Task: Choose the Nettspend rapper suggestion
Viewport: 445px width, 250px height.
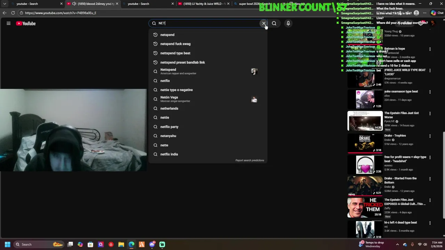Action: pyautogui.click(x=208, y=71)
